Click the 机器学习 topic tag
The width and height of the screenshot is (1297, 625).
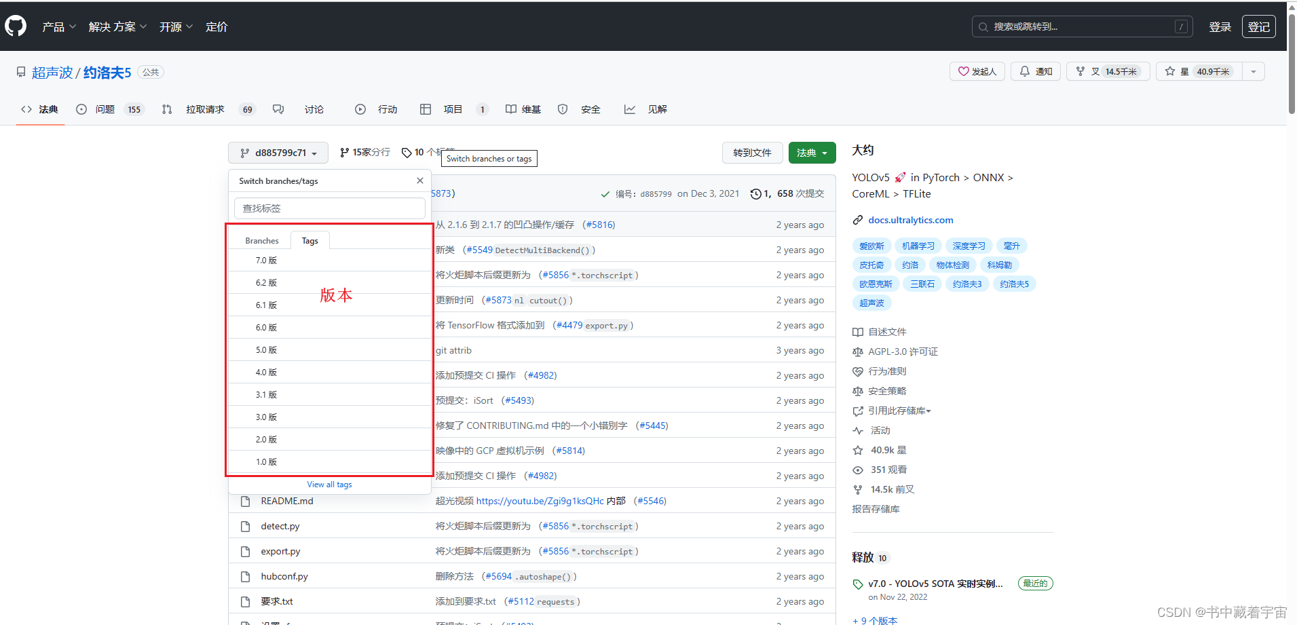(918, 246)
